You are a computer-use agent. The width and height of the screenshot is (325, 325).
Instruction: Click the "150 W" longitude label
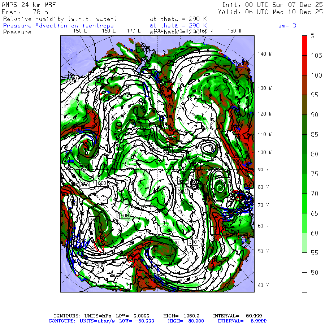(234, 31)
